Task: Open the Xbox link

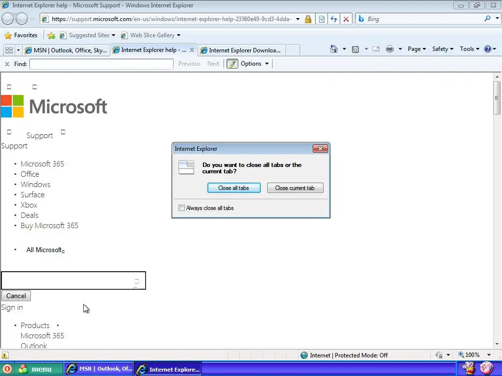Action: click(x=29, y=205)
